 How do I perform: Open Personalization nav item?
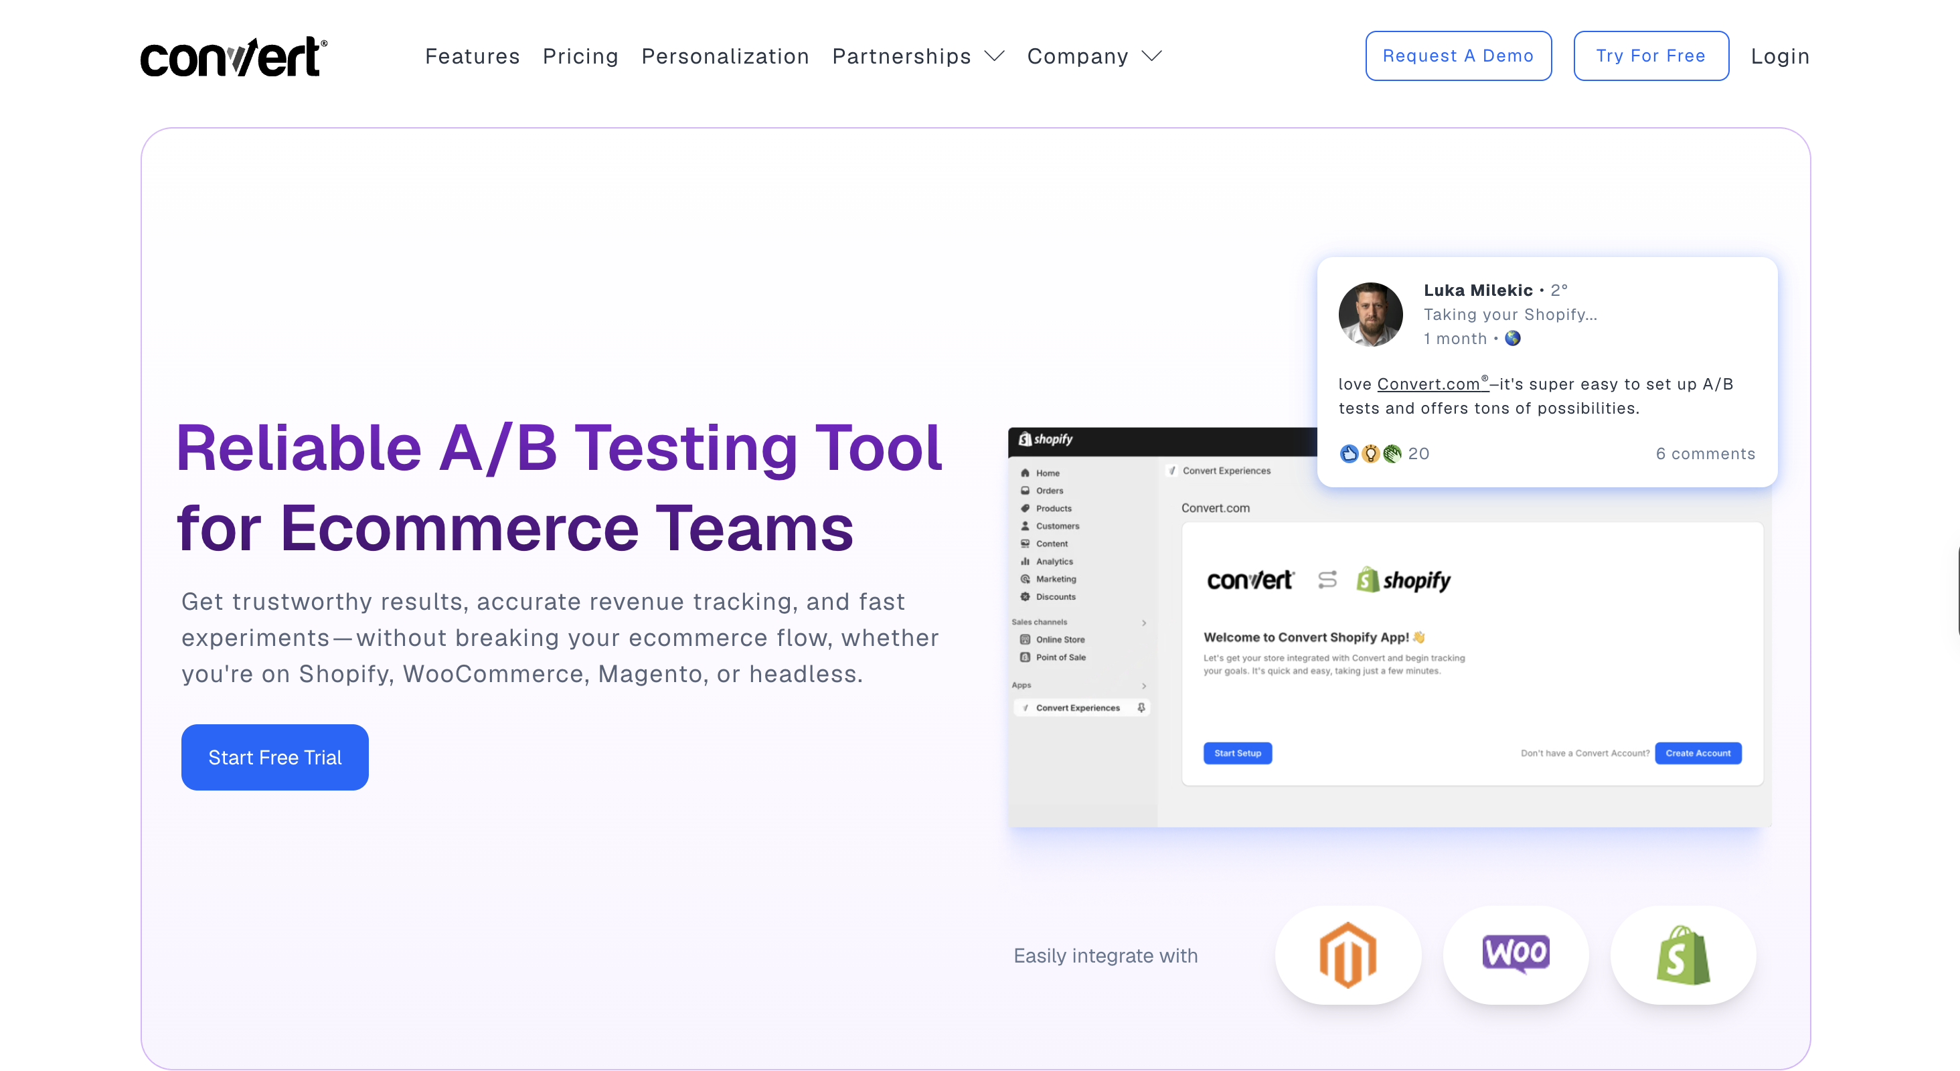click(x=724, y=56)
